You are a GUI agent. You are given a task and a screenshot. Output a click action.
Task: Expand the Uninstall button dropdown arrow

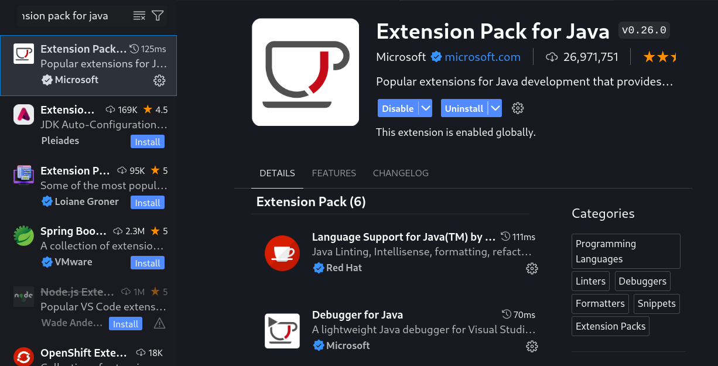click(x=495, y=108)
